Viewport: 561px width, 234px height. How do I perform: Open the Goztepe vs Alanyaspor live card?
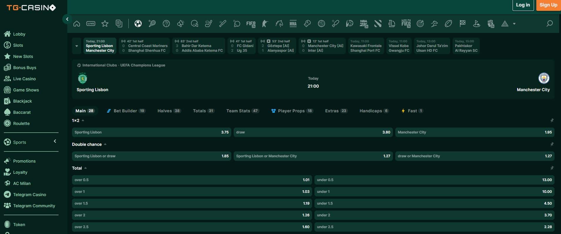277,46
